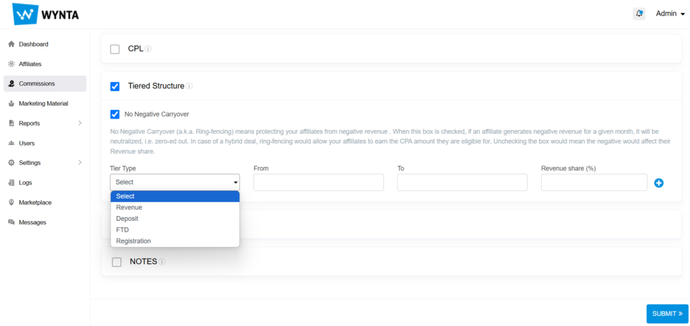
Task: Tick the NOTES checkbox
Action: (x=117, y=261)
